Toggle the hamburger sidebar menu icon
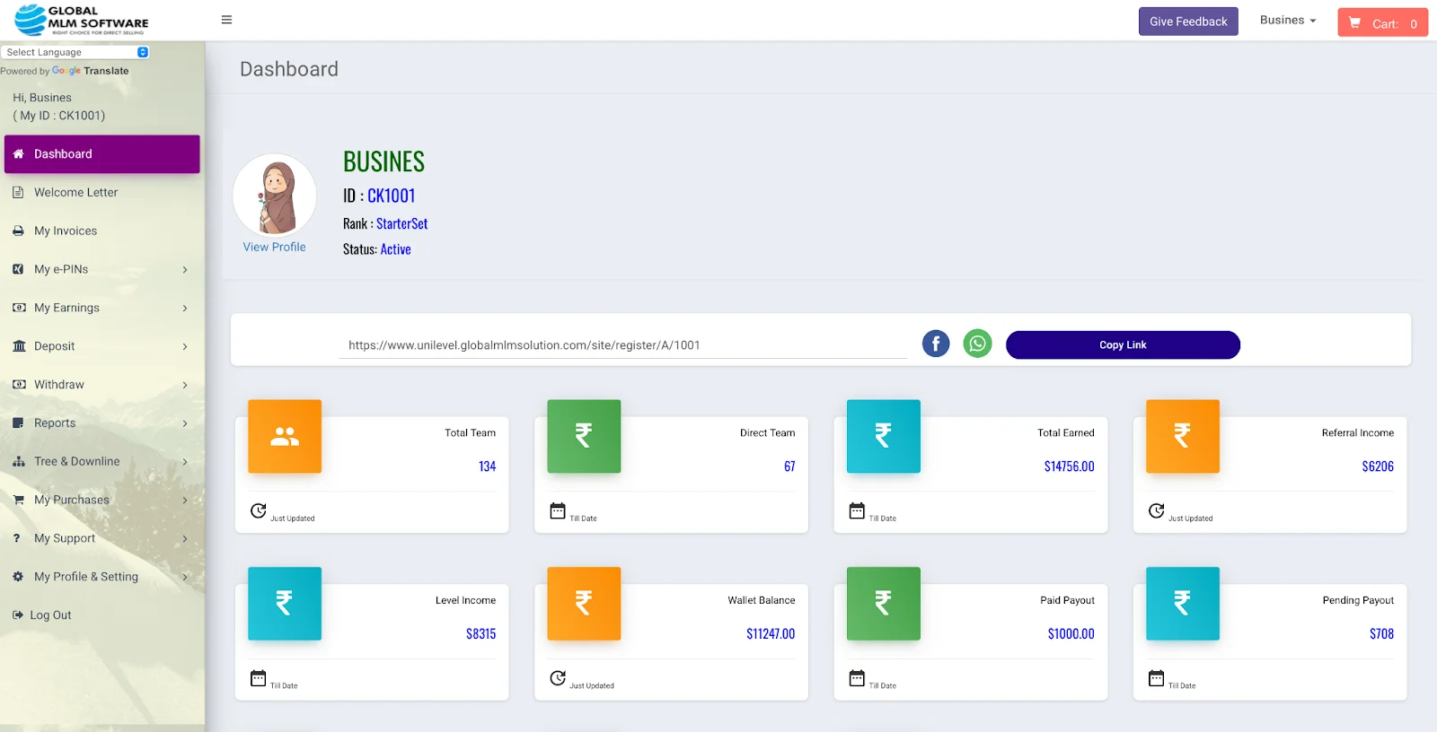 (226, 20)
